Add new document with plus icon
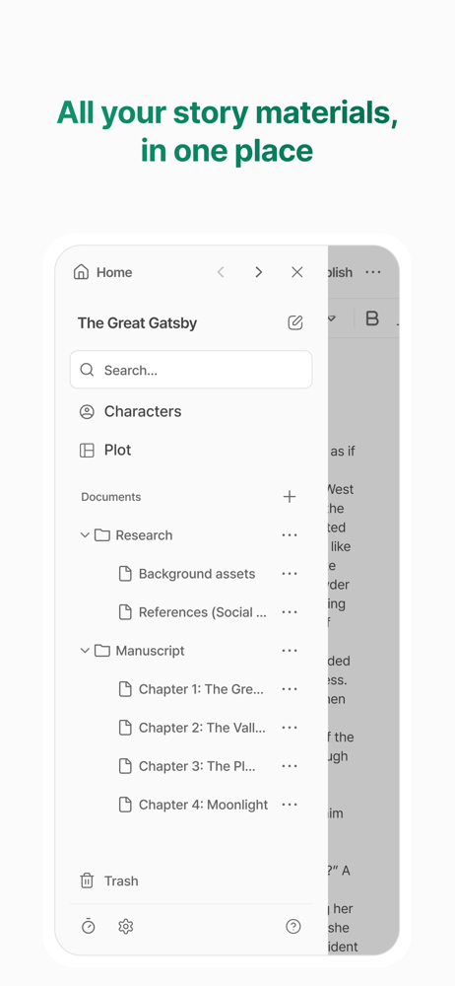 290,497
